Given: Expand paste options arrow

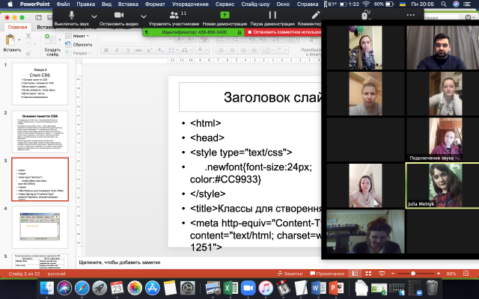Looking at the screenshot, I should [x=19, y=40].
